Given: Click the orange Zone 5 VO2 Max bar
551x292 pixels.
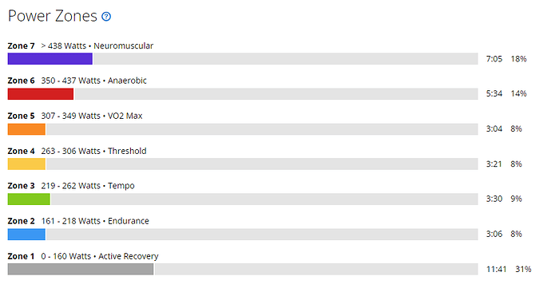Looking at the screenshot, I should pyautogui.click(x=26, y=128).
